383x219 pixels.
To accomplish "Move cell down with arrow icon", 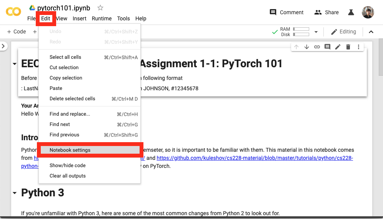I will [306, 47].
